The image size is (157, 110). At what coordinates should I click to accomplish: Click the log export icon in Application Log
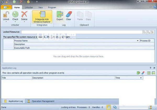click(138, 73)
